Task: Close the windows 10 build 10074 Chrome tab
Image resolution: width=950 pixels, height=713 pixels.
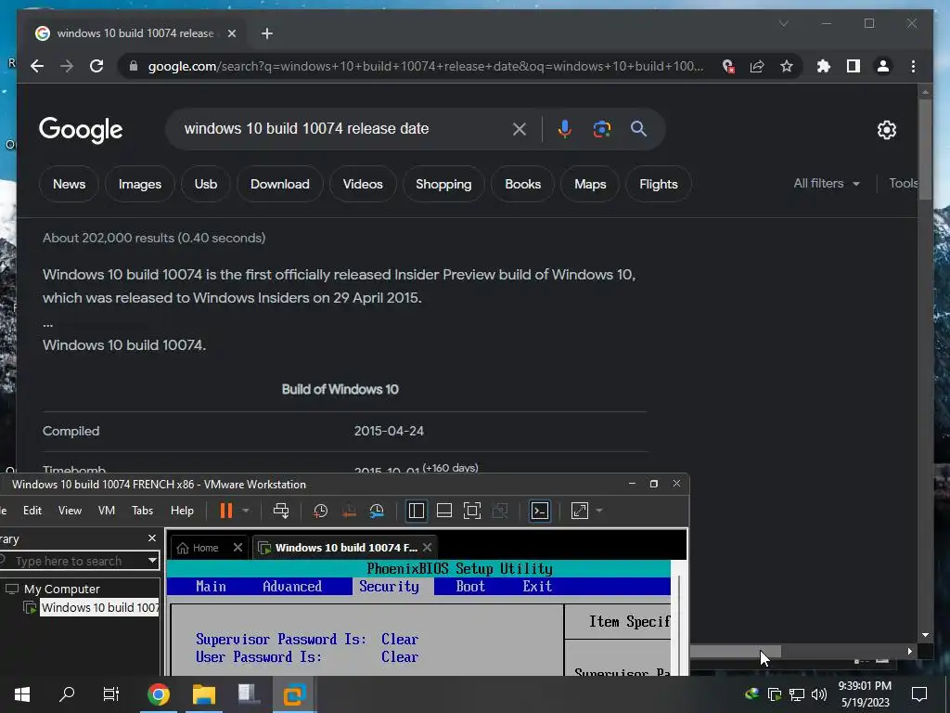Action: 231,33
